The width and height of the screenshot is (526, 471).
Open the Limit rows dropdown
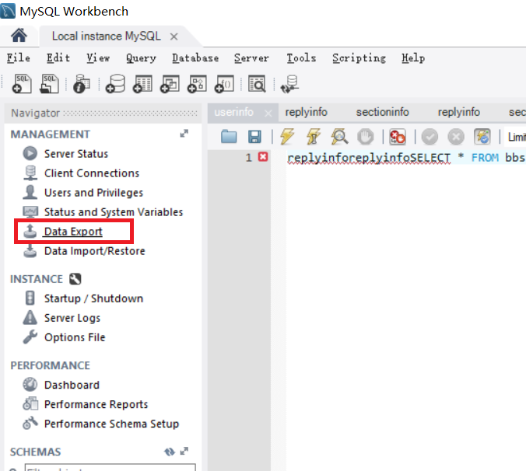515,137
